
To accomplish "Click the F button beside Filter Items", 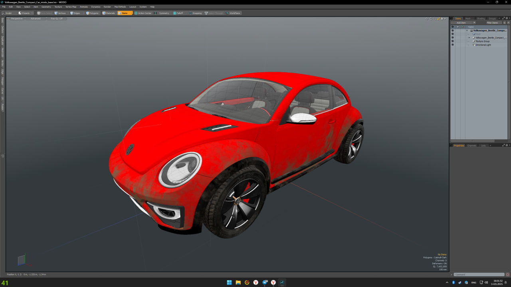I will (x=508, y=23).
